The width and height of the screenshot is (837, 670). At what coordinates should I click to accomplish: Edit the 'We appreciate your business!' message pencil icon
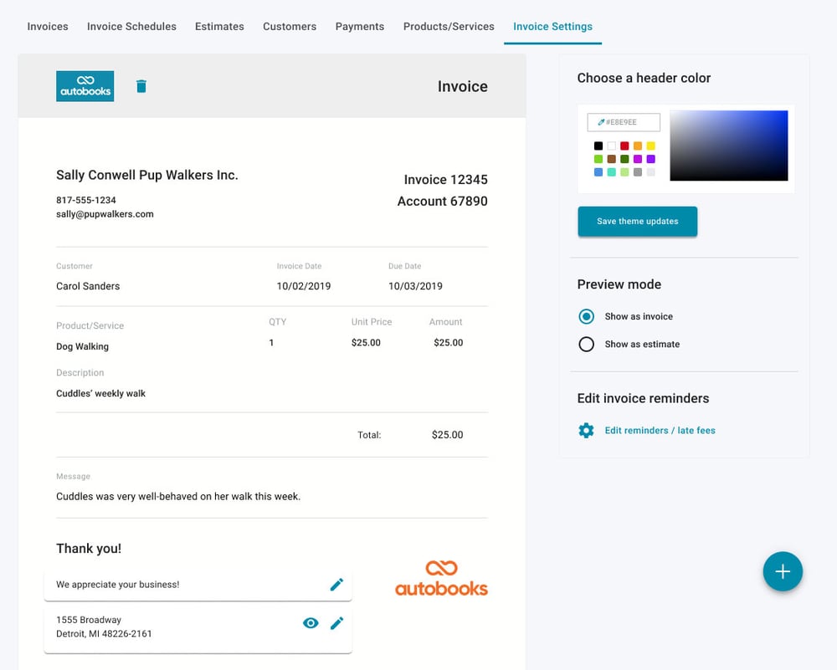pos(337,584)
